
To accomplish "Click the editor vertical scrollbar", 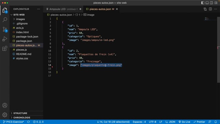I will point(219,50).
